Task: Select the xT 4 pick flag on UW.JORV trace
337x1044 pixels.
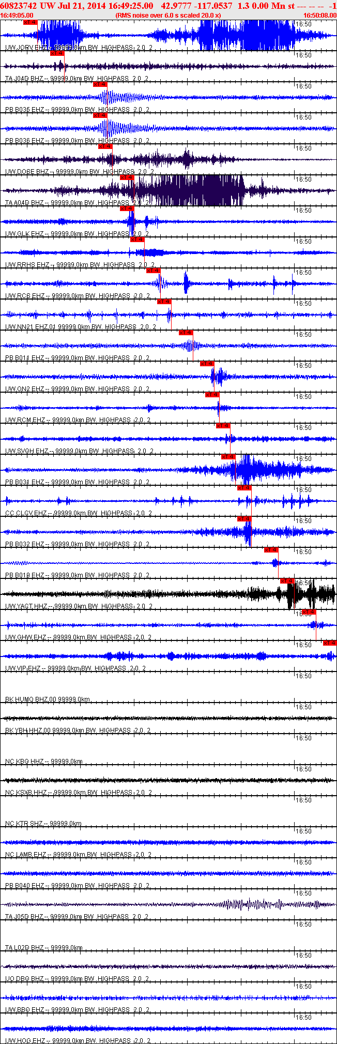Action: coord(30,22)
